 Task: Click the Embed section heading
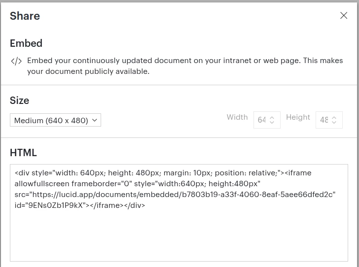coord(26,43)
